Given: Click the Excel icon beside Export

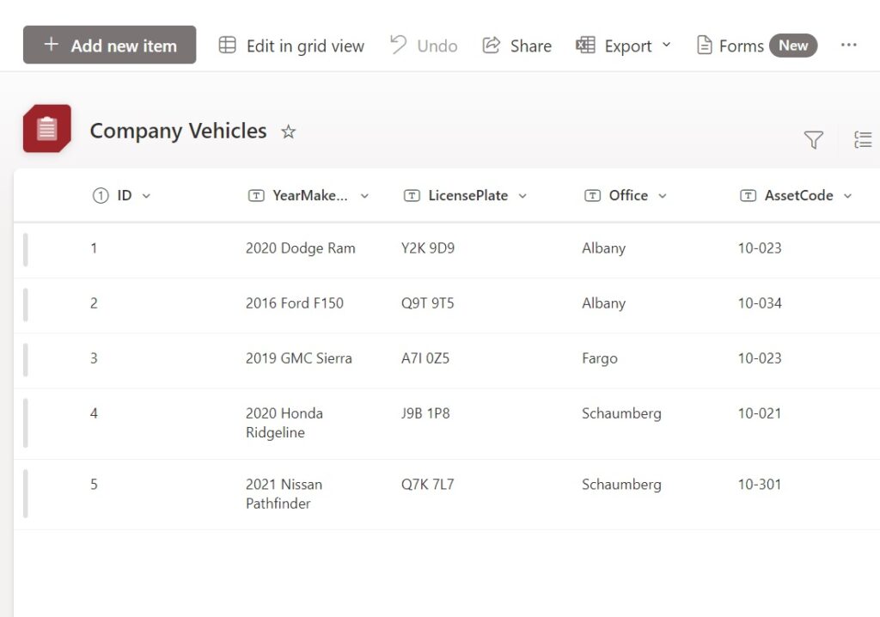Looking at the screenshot, I should tap(585, 45).
